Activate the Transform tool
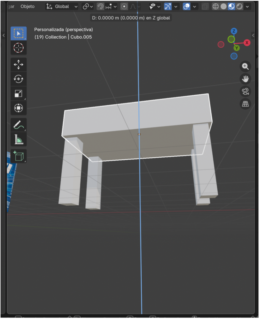The height and width of the screenshot is (319, 260). tap(19, 108)
